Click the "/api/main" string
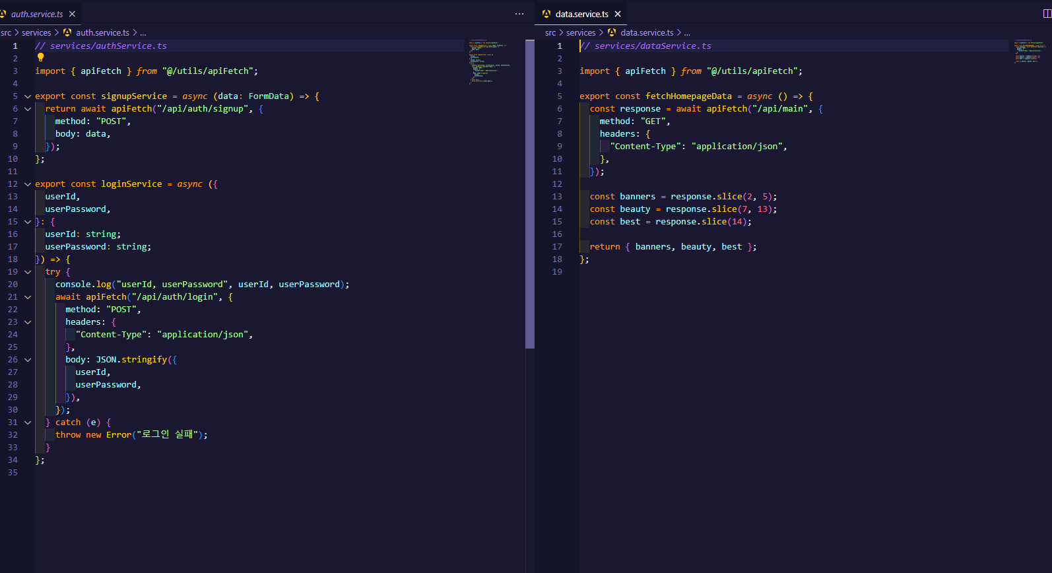The height and width of the screenshot is (573, 1052). pyautogui.click(x=780, y=109)
